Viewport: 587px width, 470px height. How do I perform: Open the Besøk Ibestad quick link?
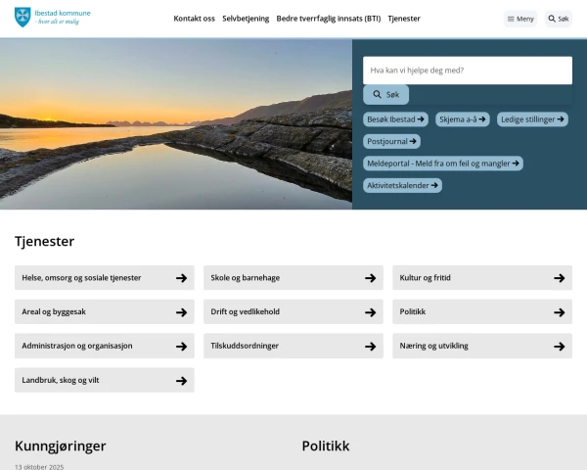tap(395, 119)
